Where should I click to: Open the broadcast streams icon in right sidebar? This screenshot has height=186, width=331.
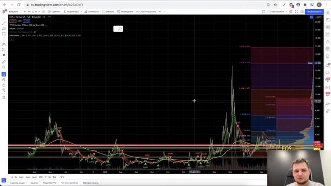pos(327,87)
